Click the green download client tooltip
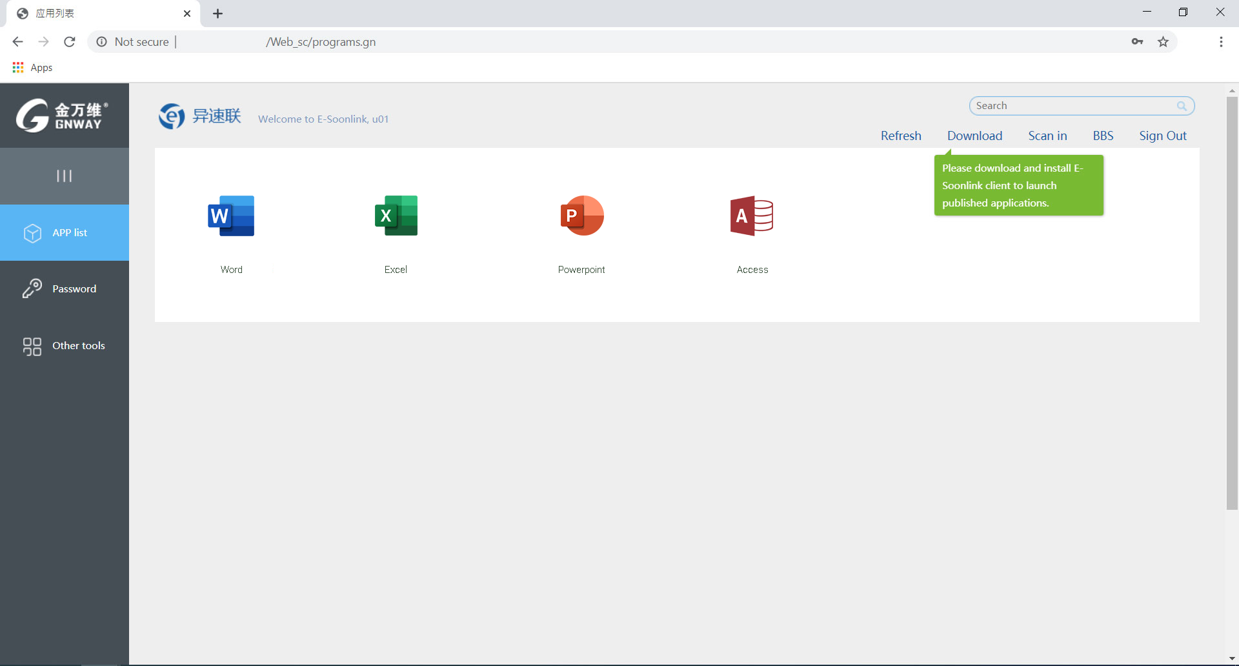 point(1018,185)
